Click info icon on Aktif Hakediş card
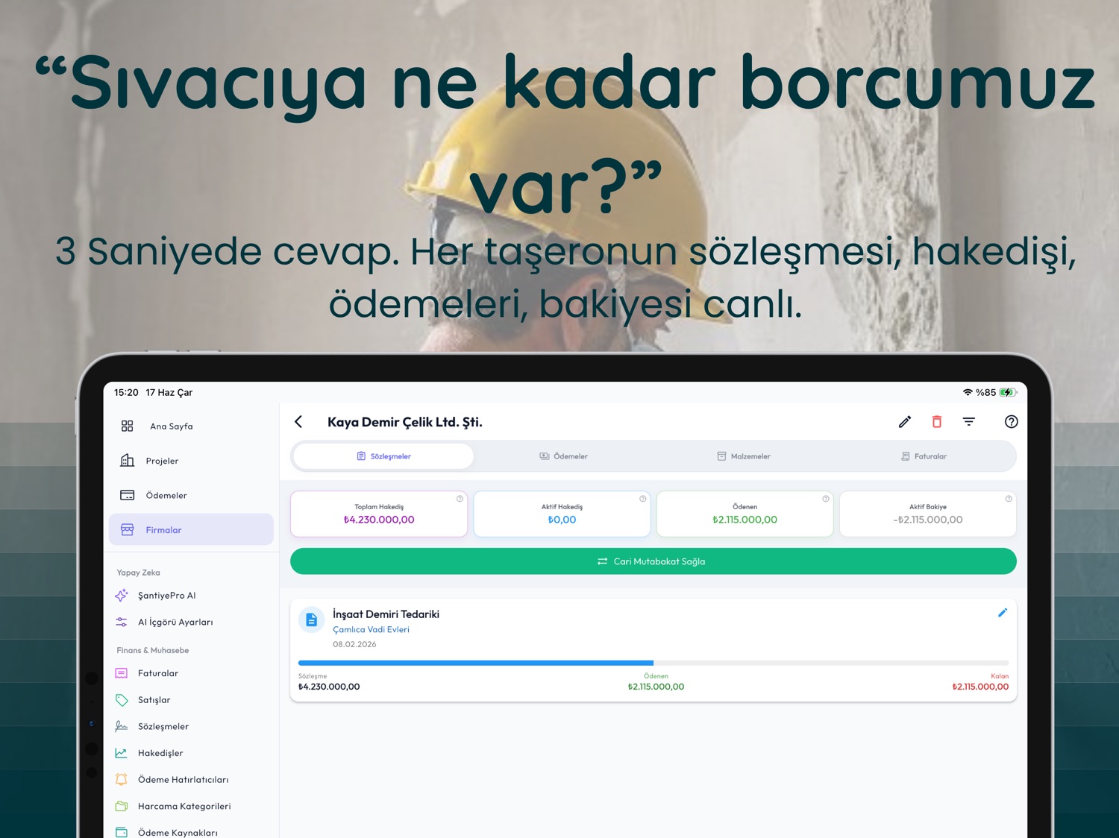Viewport: 1119px width, 838px height. [x=642, y=499]
